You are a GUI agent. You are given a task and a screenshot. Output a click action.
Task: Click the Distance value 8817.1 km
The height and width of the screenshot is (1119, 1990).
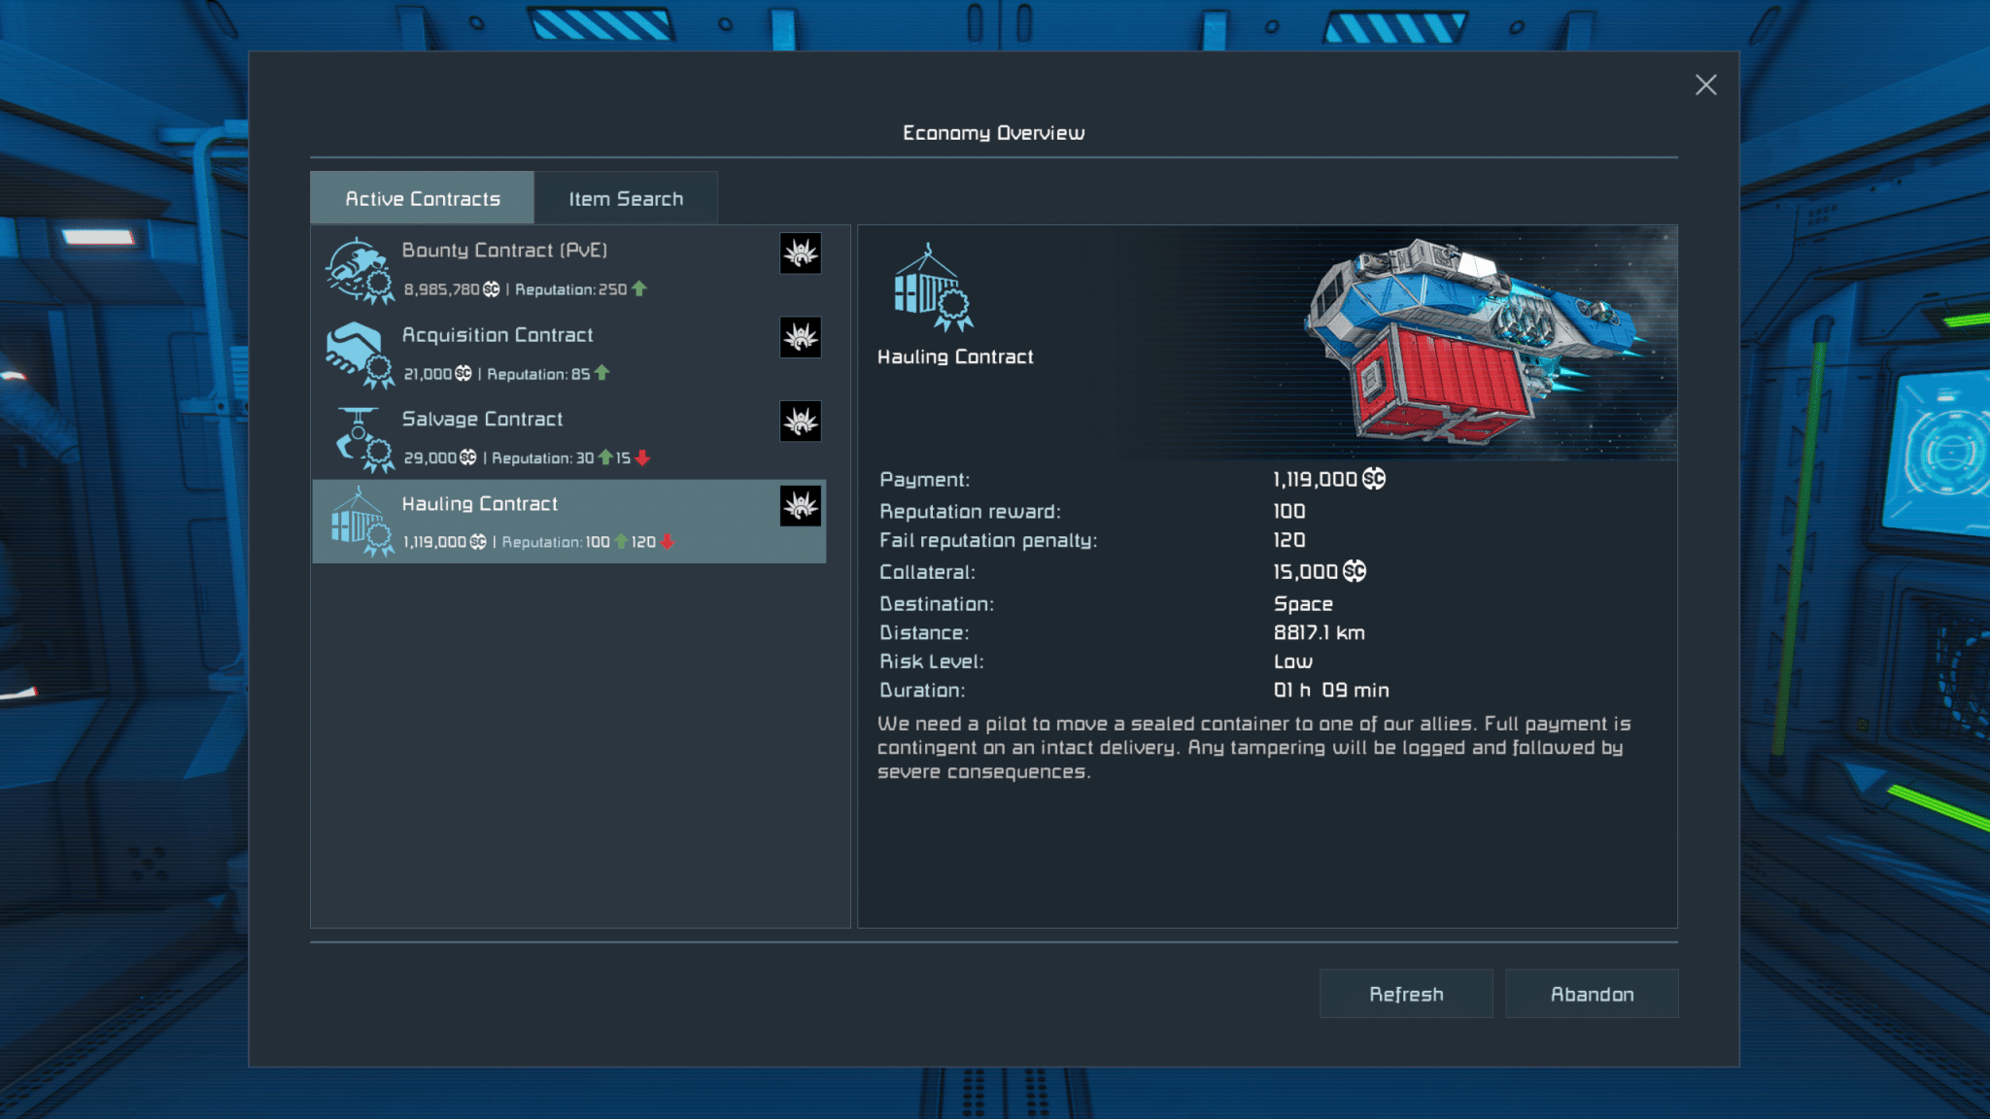pyautogui.click(x=1320, y=632)
